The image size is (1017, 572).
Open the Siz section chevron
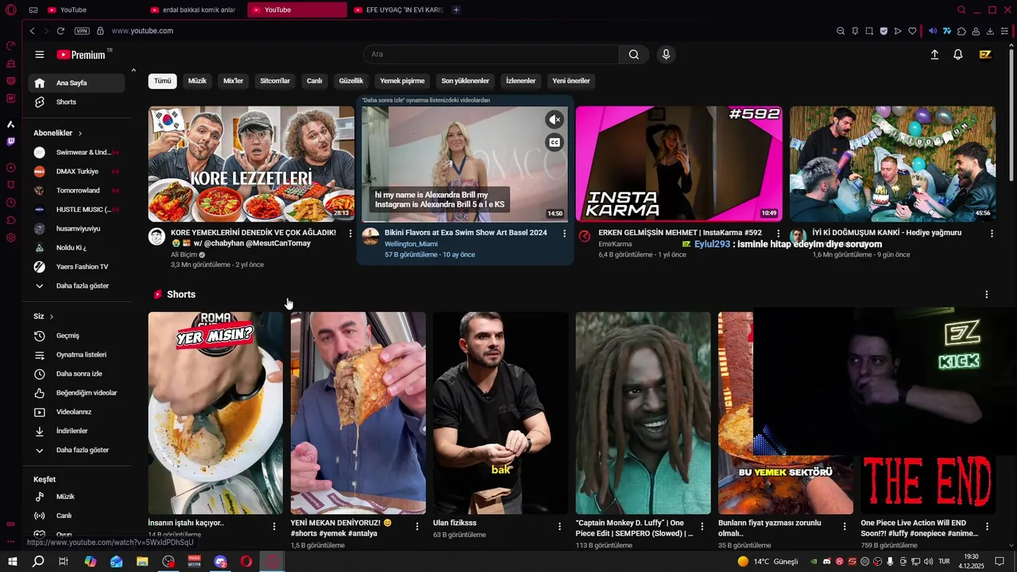52,317
